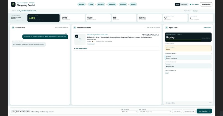This screenshot has height=116, width=223.
Task: Click Necklaces / Pendant Necklaces category link
Action: pos(97,35)
